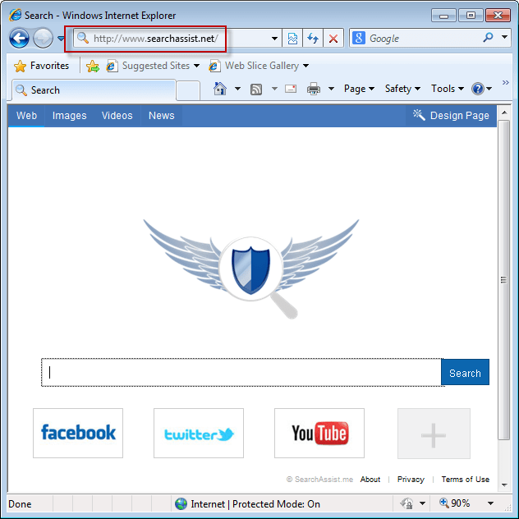
Task: Click the RSS Feeds icon
Action: point(256,89)
